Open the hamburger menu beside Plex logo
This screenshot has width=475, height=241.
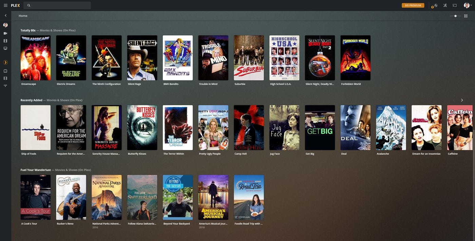click(x=5, y=5)
